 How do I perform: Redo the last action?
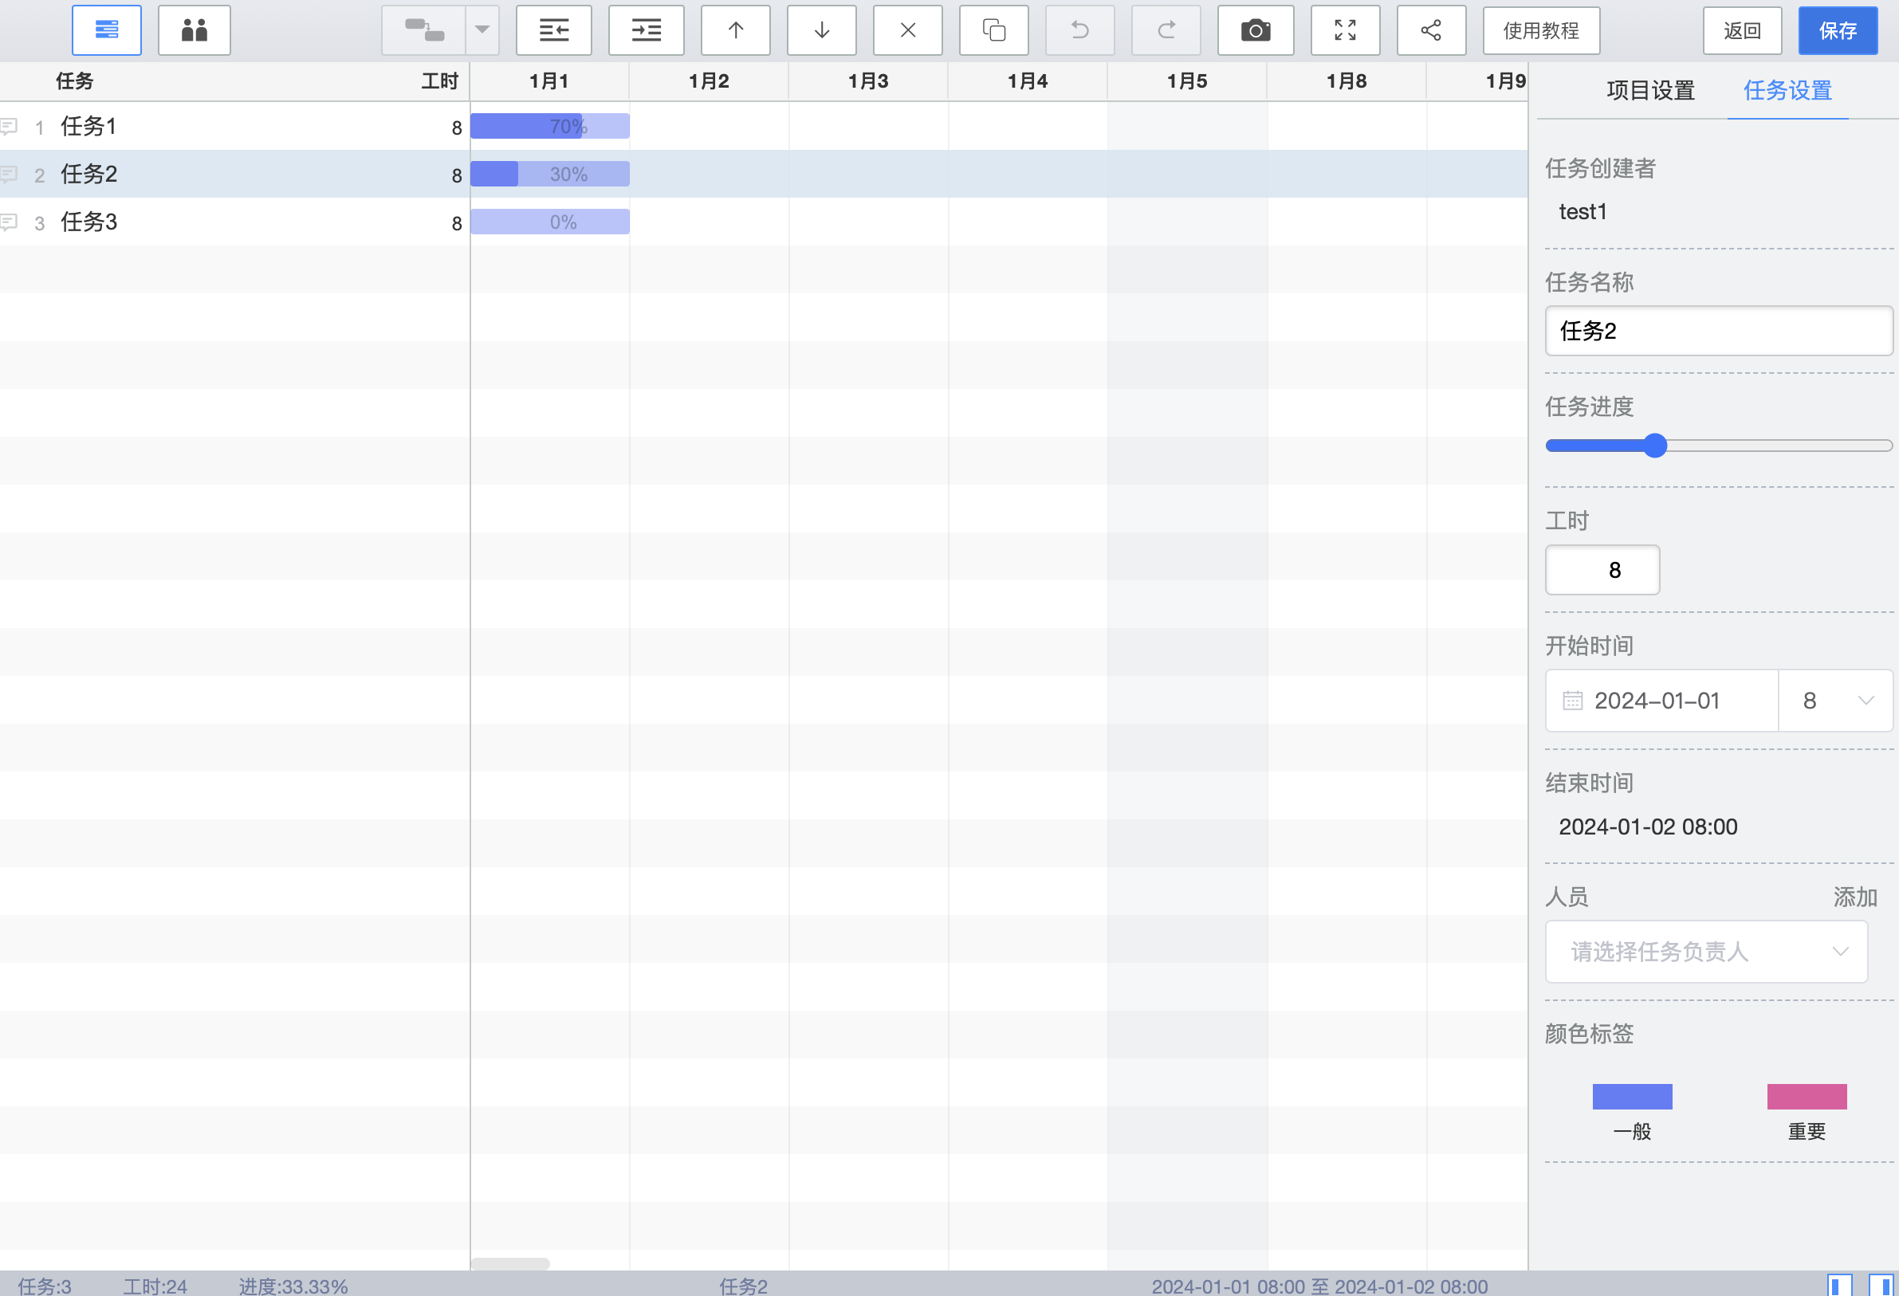(x=1166, y=30)
